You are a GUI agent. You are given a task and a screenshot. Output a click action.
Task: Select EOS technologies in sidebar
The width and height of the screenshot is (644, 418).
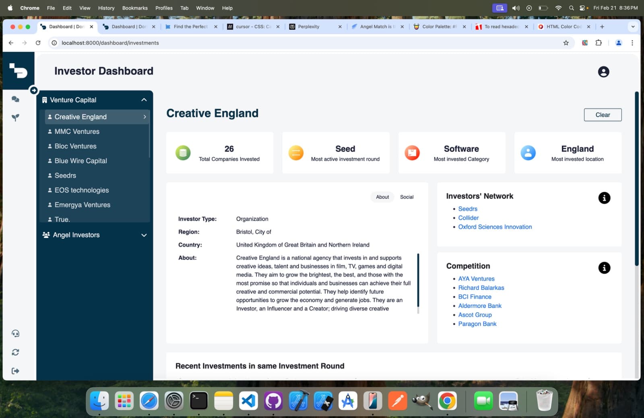(97, 191)
